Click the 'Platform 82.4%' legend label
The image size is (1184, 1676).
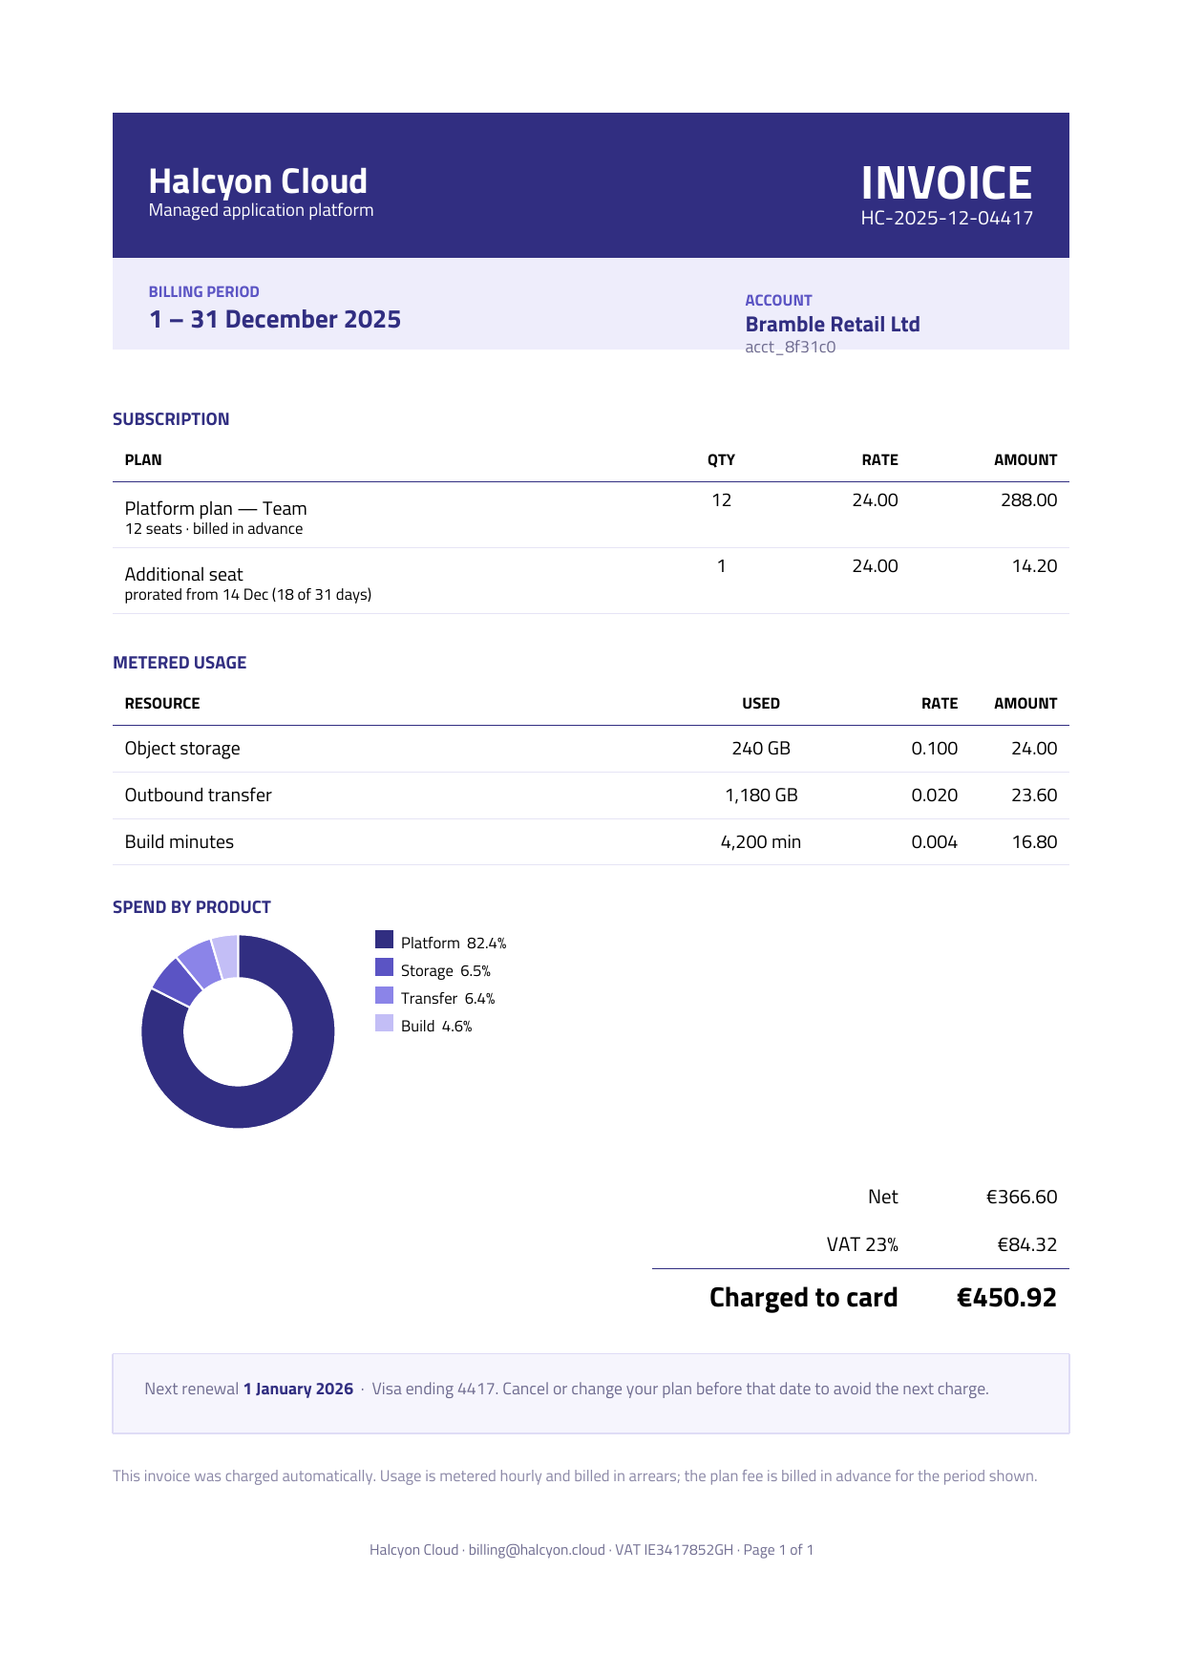454,944
